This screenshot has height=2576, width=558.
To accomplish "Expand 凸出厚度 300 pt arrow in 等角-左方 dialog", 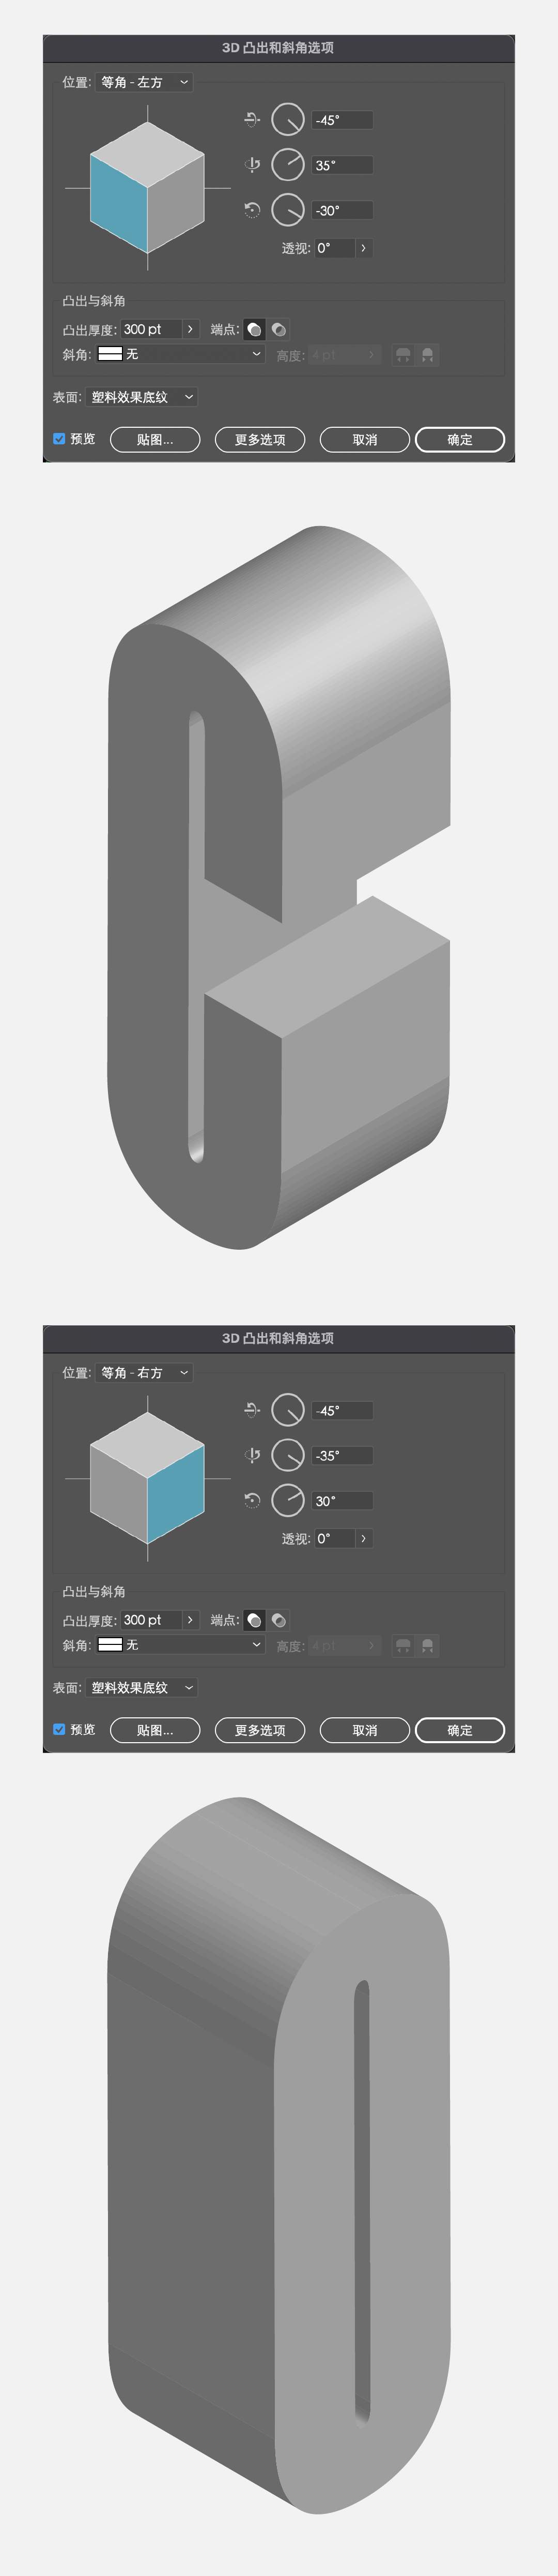I will click(190, 329).
